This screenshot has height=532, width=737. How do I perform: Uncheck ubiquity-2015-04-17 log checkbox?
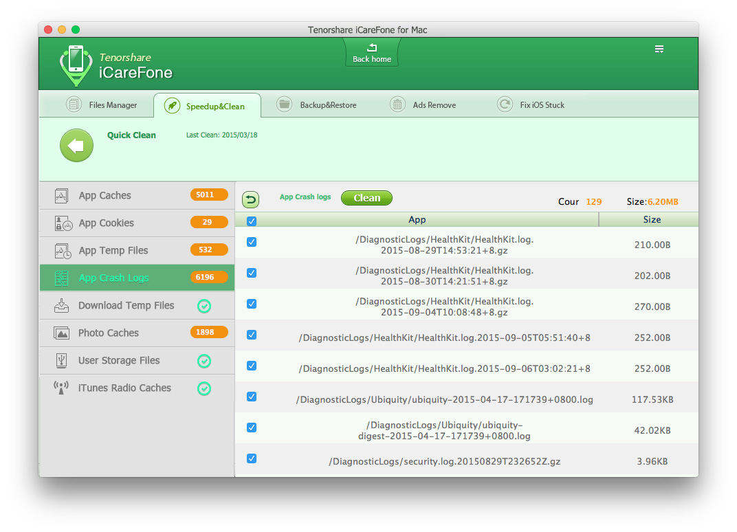252,397
